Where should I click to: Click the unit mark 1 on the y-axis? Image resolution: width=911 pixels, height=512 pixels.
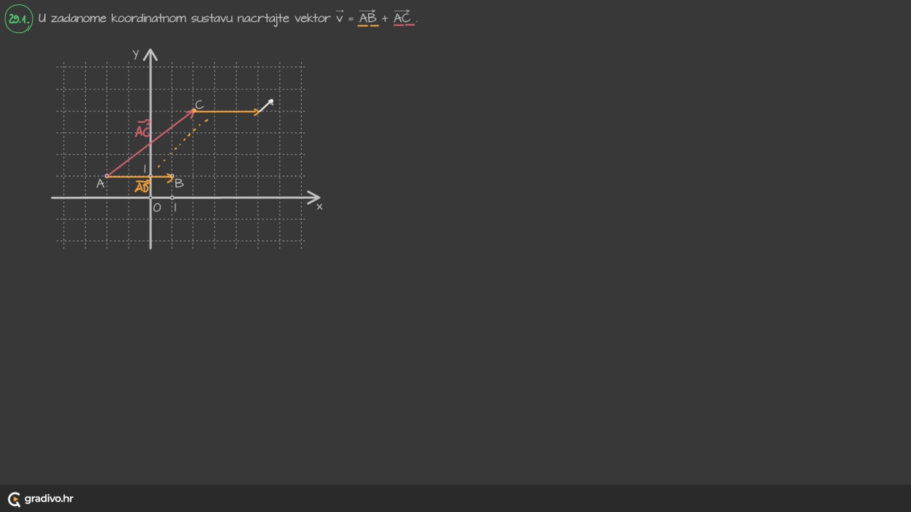[145, 169]
